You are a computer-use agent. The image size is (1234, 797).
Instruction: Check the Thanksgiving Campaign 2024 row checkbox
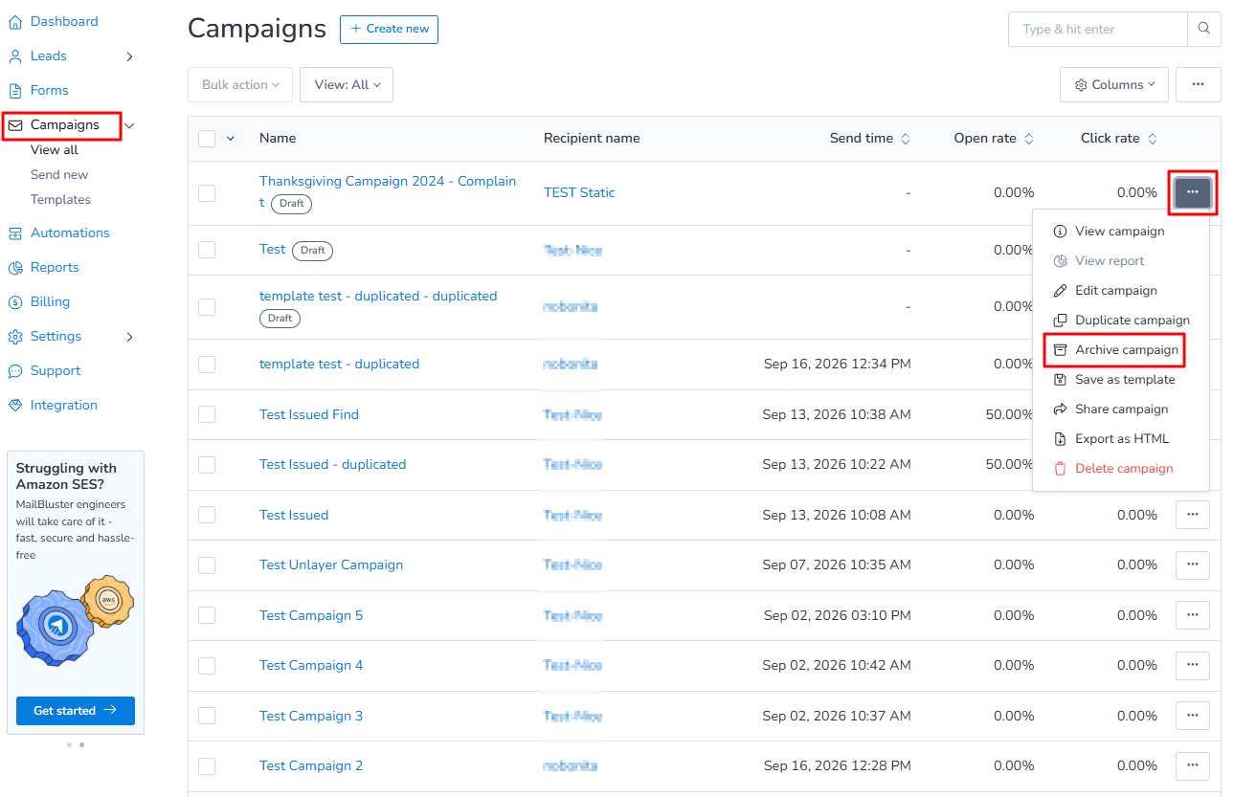[x=207, y=193]
